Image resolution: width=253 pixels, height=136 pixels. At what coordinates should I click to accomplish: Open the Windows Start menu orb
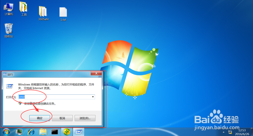click(6, 132)
